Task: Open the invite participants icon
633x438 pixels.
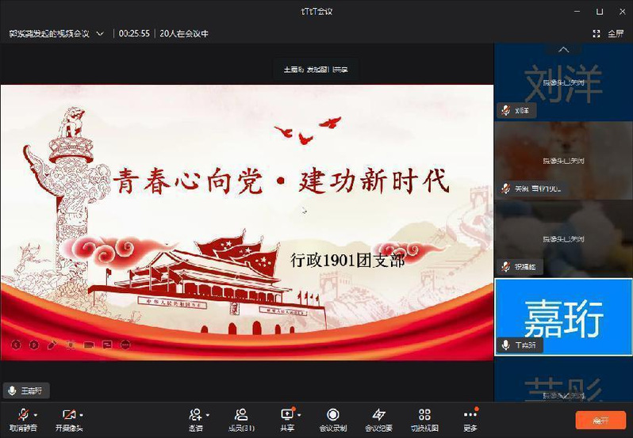Action: coord(195,414)
